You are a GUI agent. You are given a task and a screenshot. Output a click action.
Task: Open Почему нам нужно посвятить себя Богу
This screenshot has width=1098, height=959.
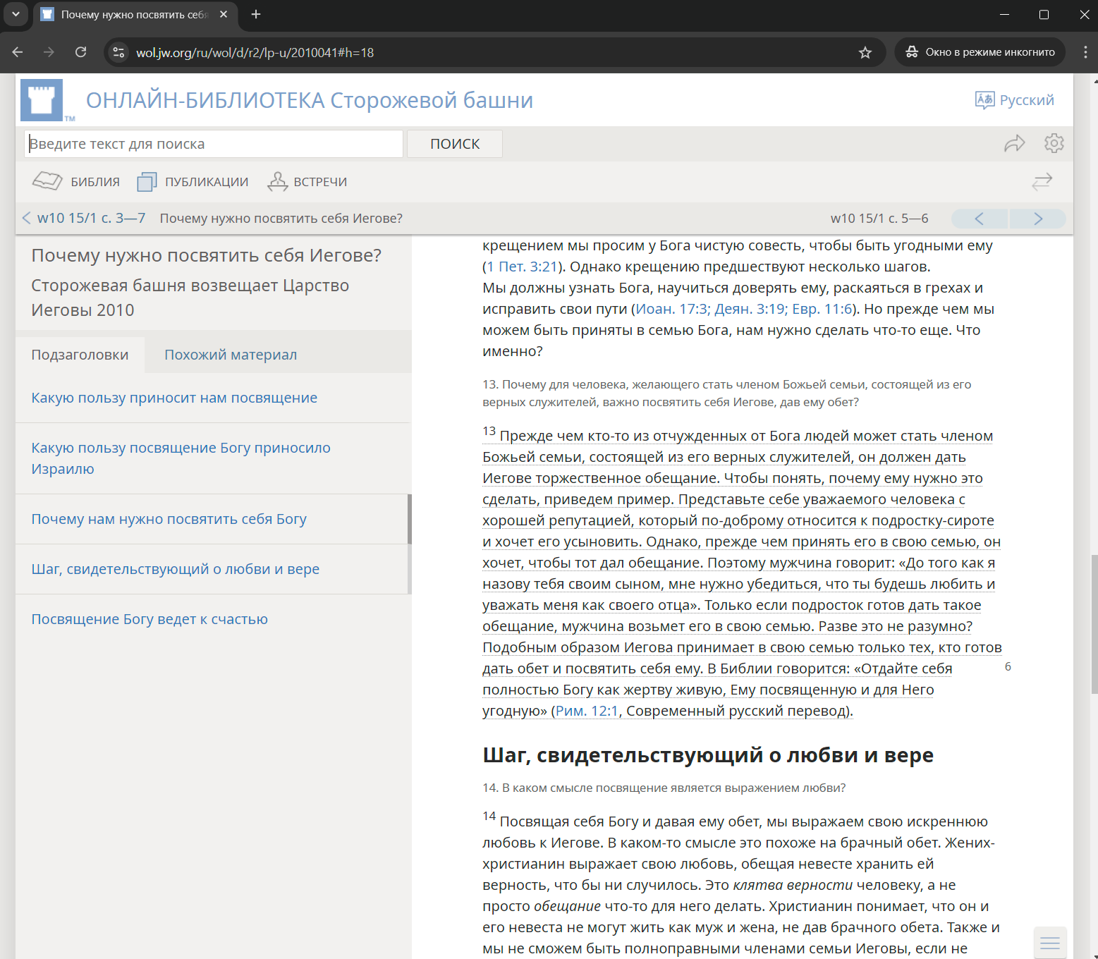(x=169, y=519)
